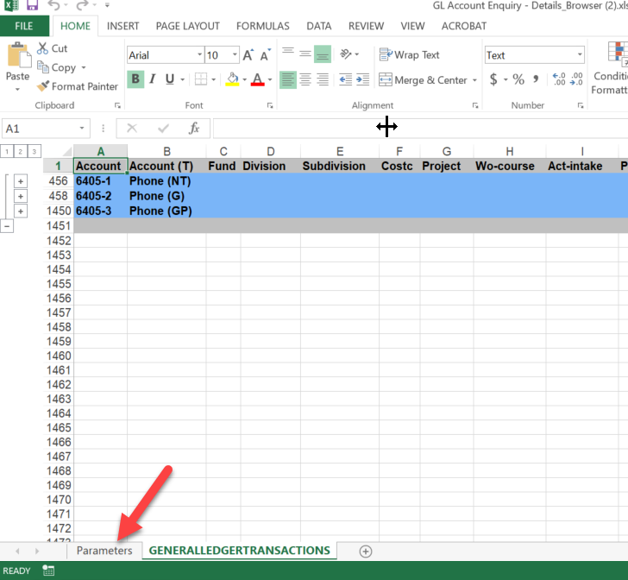Apply Accounting dollar number format
The image size is (628, 580).
click(493, 79)
